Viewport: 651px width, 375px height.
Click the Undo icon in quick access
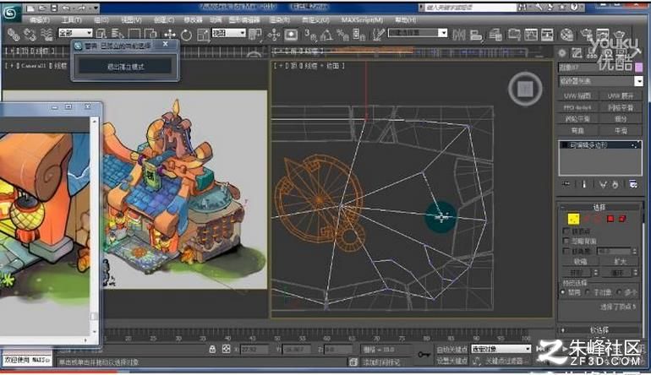coord(67,8)
